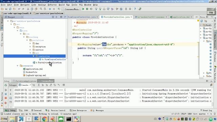Navigate forward with the right arrow

tap(54, 9)
